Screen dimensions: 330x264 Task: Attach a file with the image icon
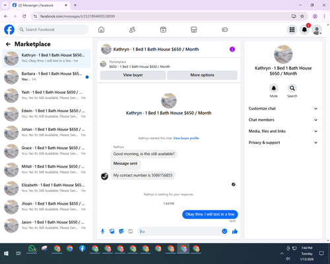[112, 231]
